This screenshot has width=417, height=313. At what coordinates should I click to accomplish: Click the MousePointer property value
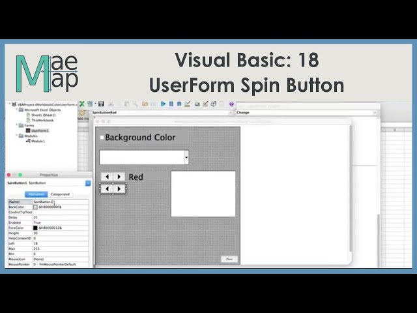point(61,264)
